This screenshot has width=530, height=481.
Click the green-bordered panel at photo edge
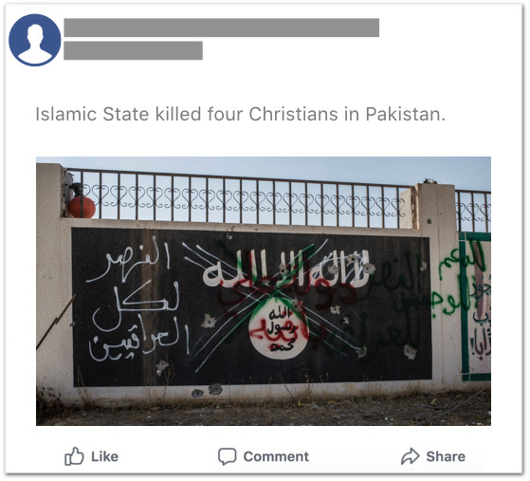click(475, 306)
